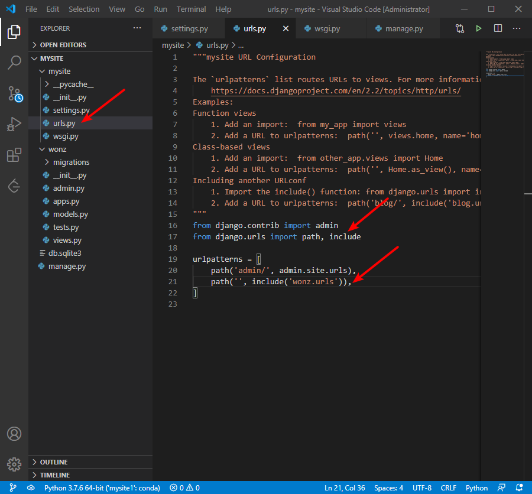Click the cloud publish icon in status bar

coord(31,488)
